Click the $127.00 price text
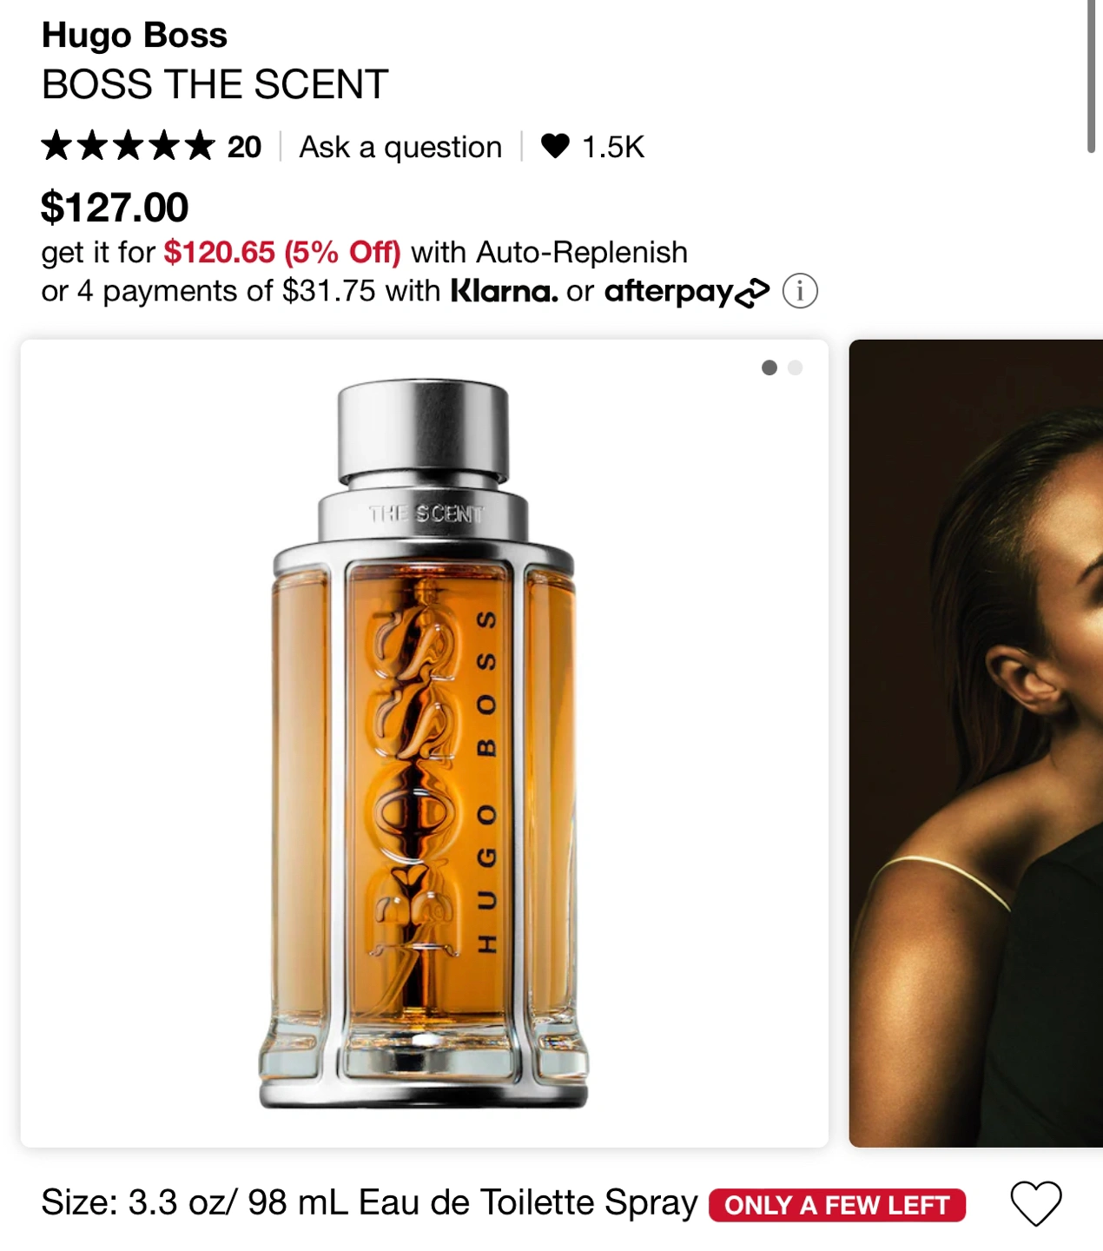 (x=115, y=208)
